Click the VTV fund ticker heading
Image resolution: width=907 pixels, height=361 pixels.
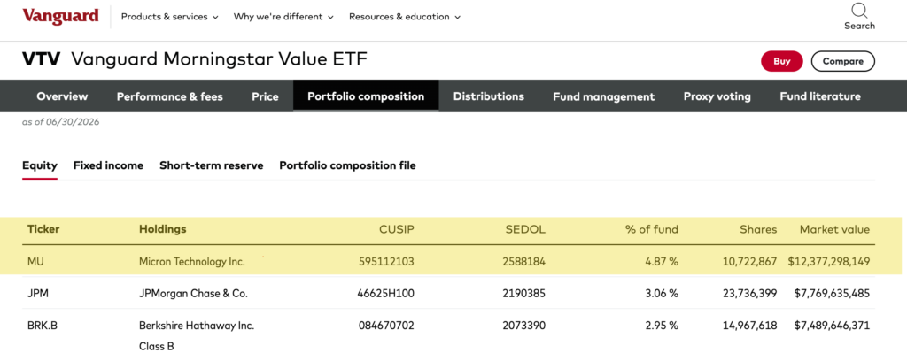point(41,59)
